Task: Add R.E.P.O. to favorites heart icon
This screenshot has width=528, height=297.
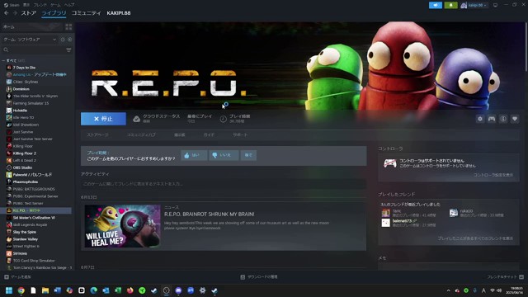Action: tap(515, 119)
